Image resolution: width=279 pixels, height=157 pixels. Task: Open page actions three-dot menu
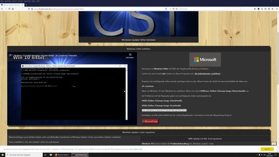(170, 9)
